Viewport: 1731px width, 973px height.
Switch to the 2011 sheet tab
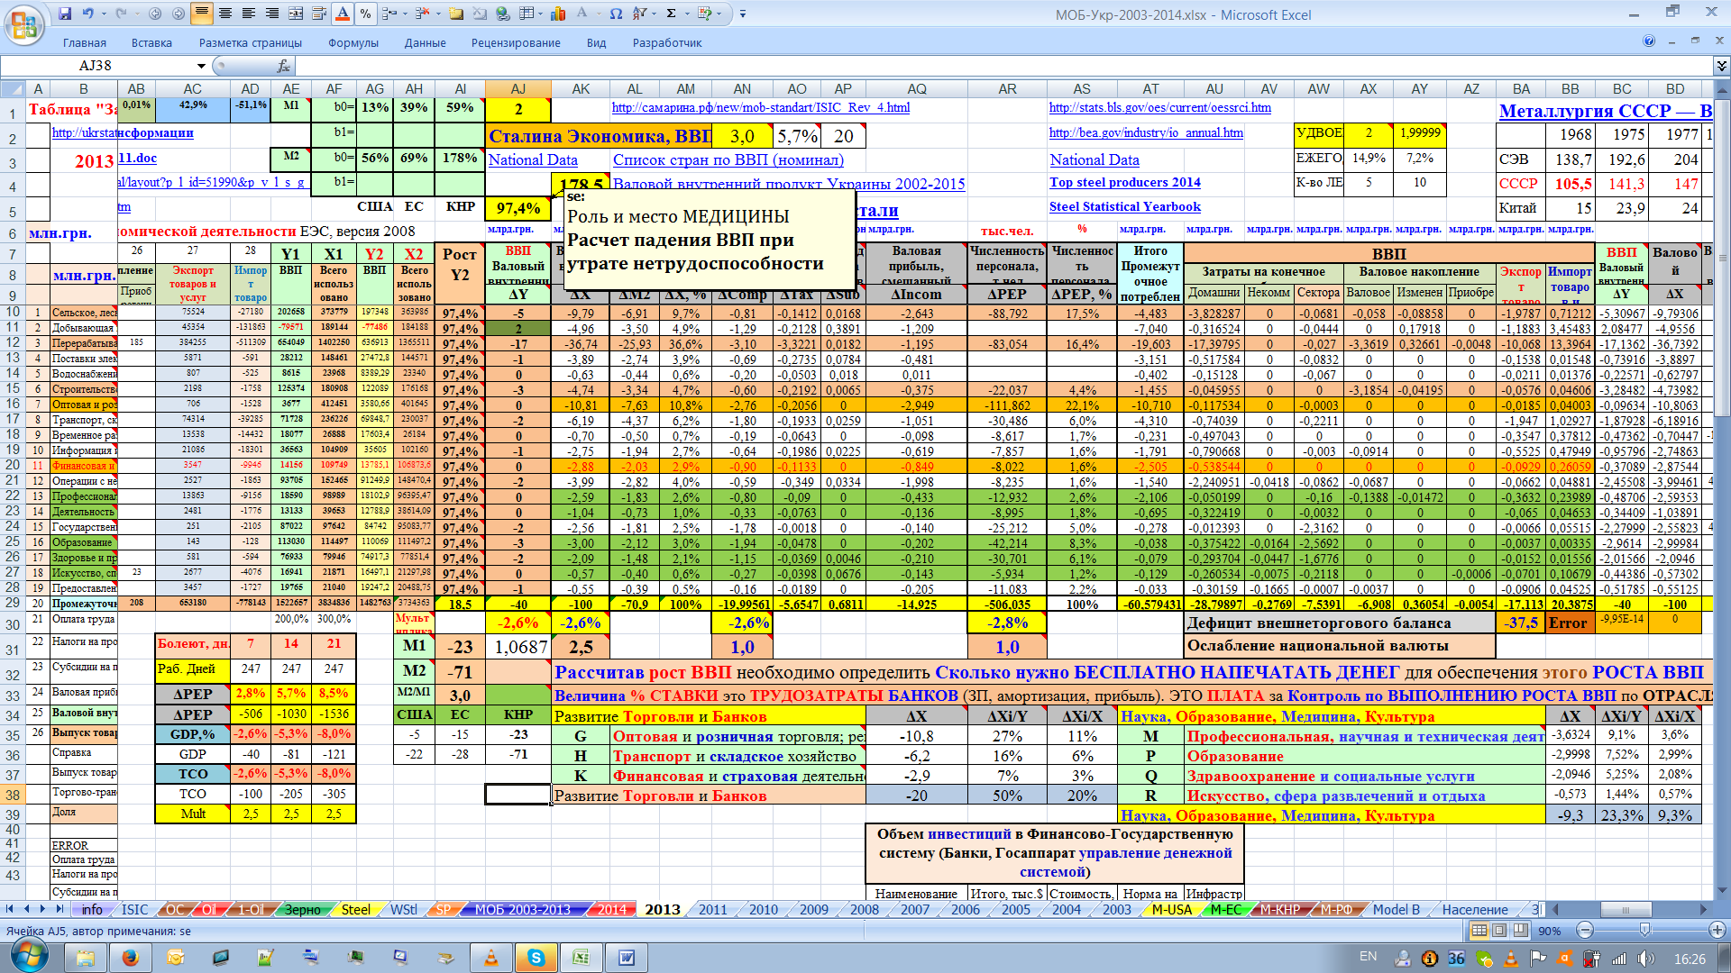pos(712,909)
